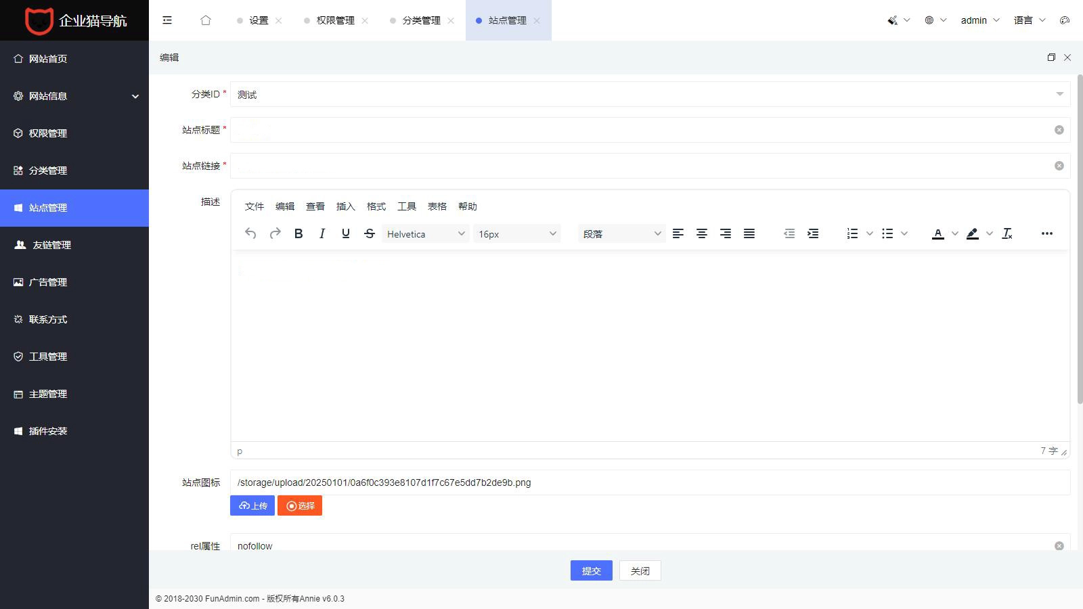Image resolution: width=1083 pixels, height=609 pixels.
Task: Center align the paragraph text
Action: pyautogui.click(x=702, y=233)
